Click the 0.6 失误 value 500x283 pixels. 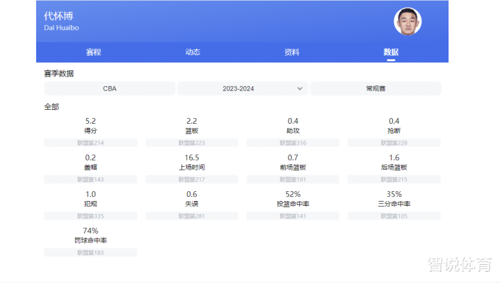point(192,195)
